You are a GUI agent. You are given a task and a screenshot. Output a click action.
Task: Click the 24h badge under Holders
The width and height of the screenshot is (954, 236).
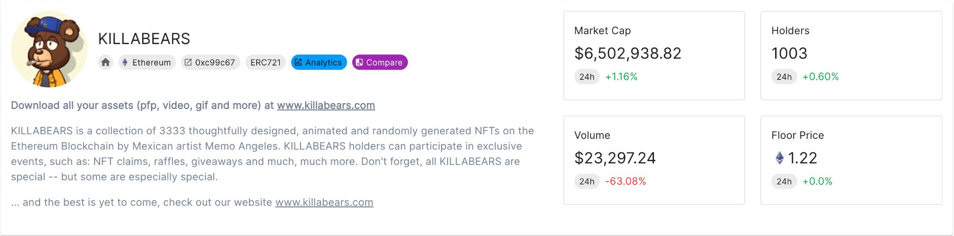point(784,77)
